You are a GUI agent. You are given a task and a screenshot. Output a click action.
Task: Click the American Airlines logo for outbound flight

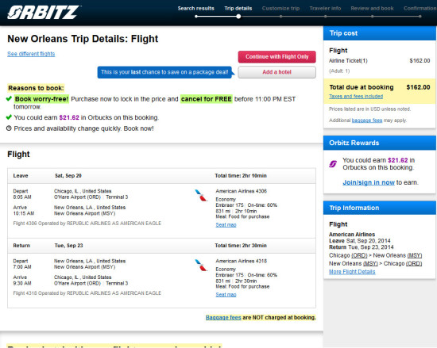coord(201,195)
